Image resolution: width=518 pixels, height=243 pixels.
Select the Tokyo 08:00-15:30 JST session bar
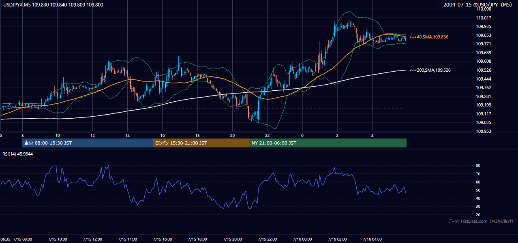[x=88, y=143]
